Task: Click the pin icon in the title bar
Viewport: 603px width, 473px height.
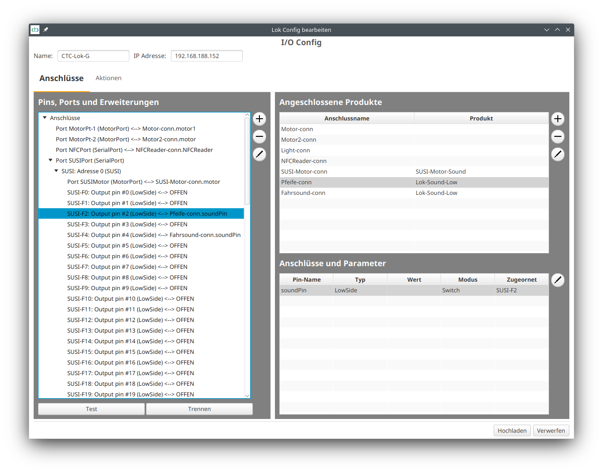Action: click(46, 30)
